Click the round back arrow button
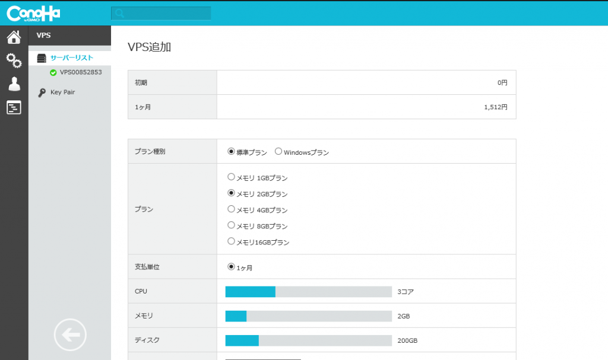 70,335
